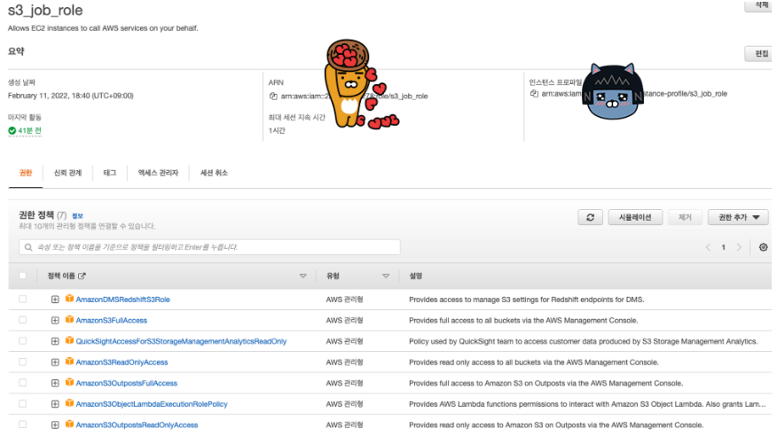Expand the AmazonS3ObjectLambdaExecutionRolePolicy policy details

(55, 404)
